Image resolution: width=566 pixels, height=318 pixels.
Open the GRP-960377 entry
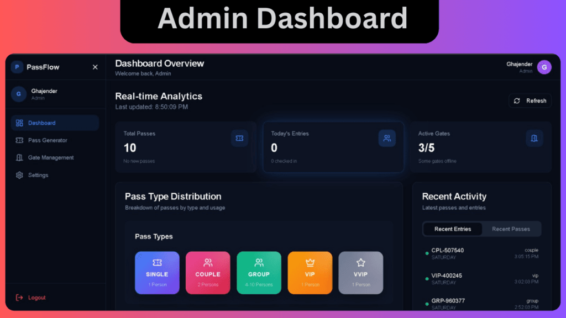(x=481, y=304)
